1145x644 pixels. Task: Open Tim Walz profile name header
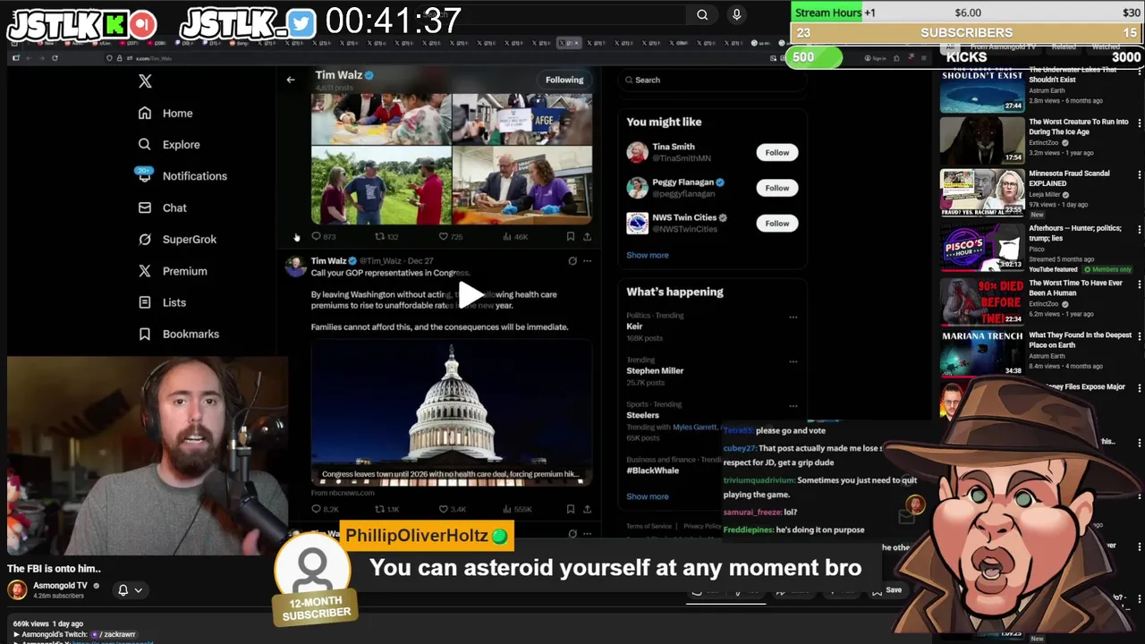coord(344,75)
